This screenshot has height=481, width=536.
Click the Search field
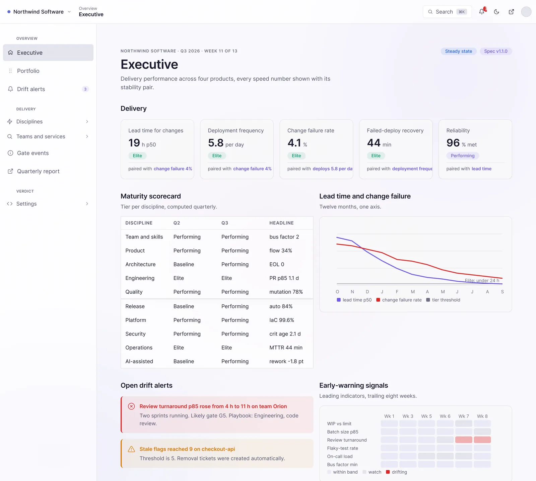pyautogui.click(x=447, y=12)
